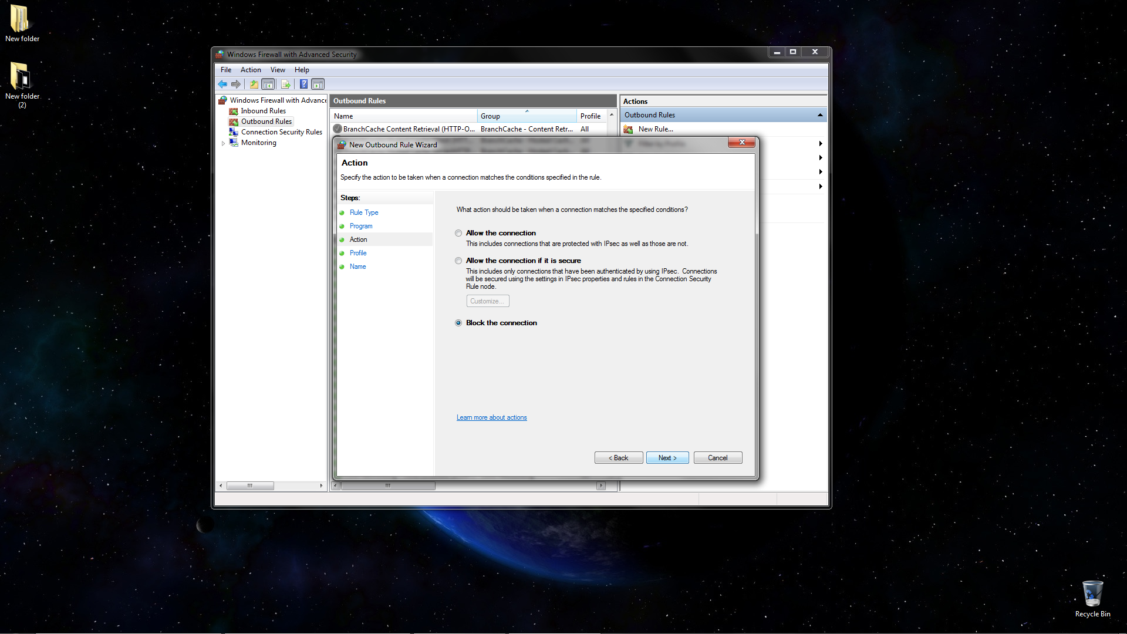The image size is (1127, 634).
Task: Toggle the Show/Hide Console Tree icon
Action: [x=268, y=84]
